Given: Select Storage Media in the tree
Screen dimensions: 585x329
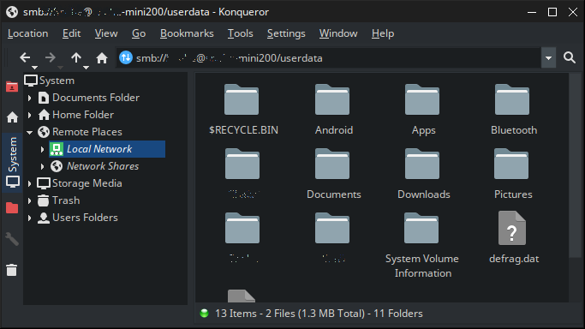Looking at the screenshot, I should pyautogui.click(x=80, y=183).
